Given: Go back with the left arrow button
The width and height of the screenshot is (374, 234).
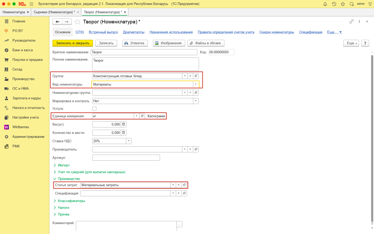Looking at the screenshot, I should (x=57, y=22).
